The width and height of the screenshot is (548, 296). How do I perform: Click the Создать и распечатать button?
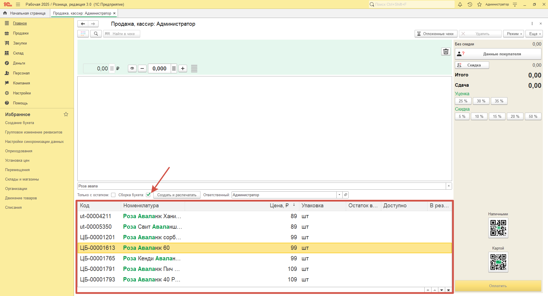pyautogui.click(x=177, y=195)
